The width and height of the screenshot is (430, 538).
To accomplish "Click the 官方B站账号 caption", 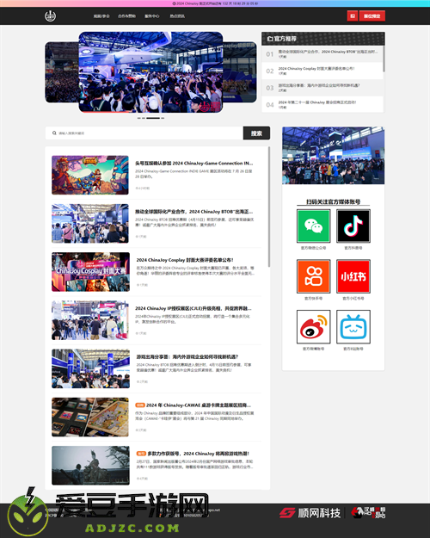I will (x=353, y=349).
